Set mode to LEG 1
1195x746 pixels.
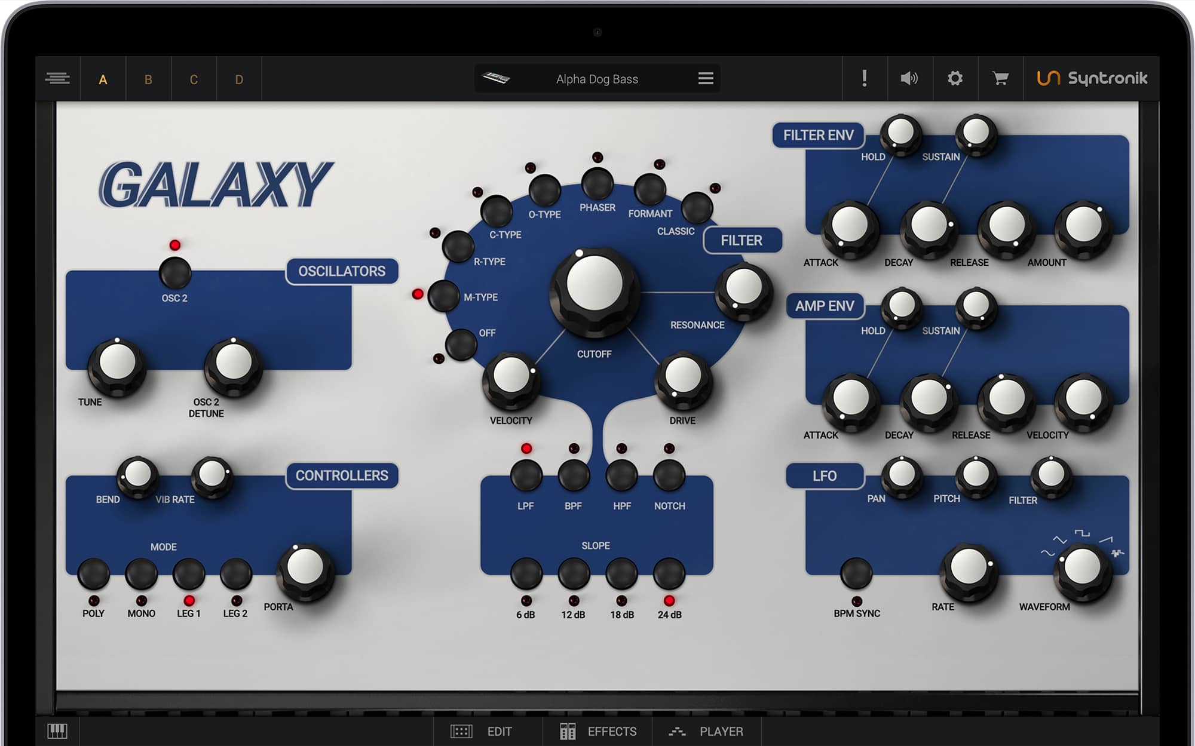[x=189, y=574]
